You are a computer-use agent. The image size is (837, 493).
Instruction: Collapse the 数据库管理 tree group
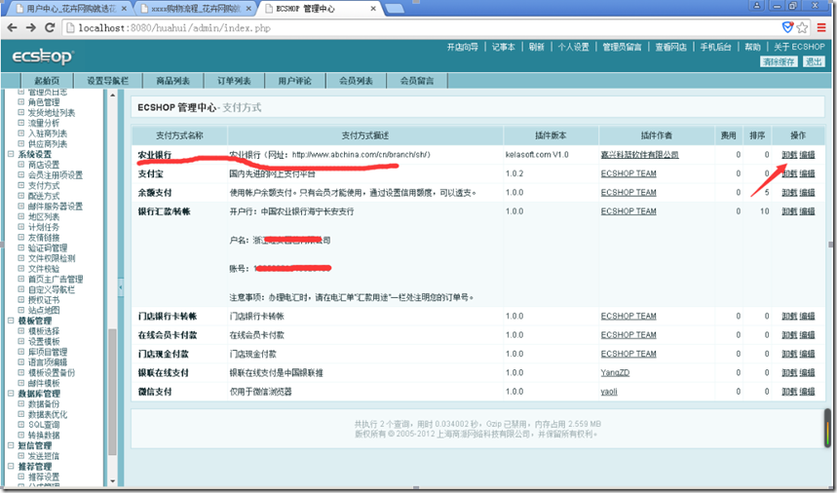(11, 394)
